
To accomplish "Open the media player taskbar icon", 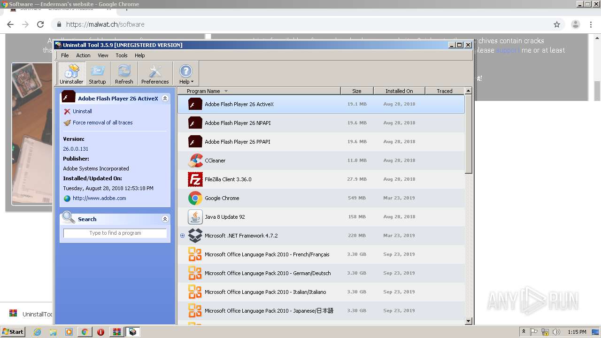I will tap(69, 332).
